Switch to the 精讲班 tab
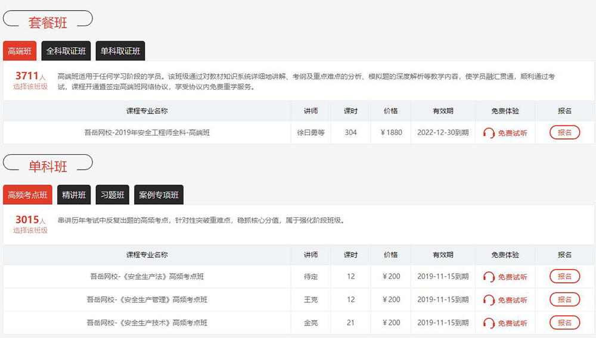The image size is (596, 338). coord(74,195)
